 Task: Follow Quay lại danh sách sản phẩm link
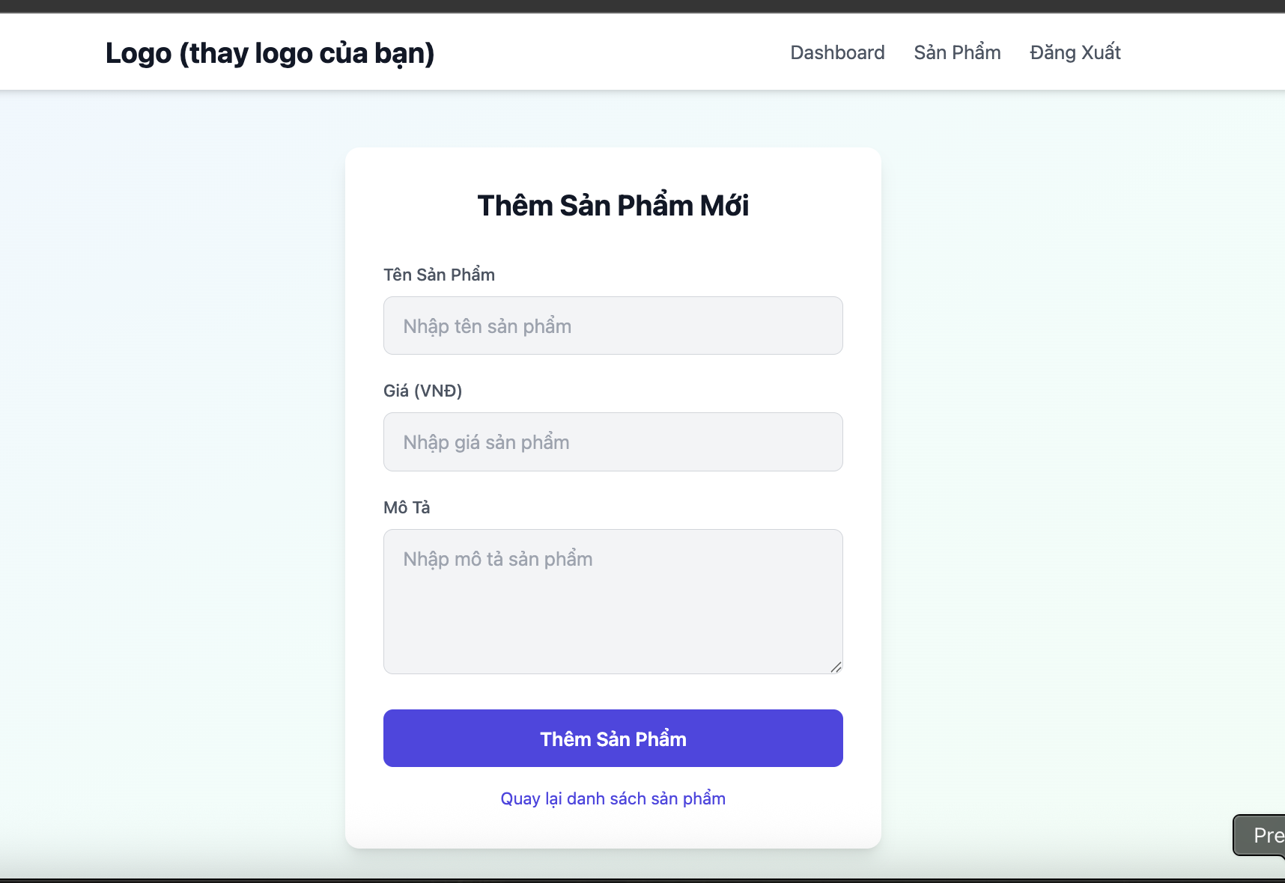[613, 798]
